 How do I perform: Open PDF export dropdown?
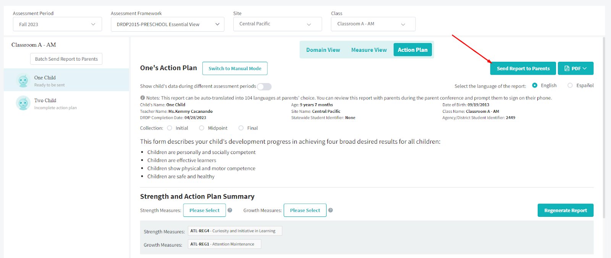575,69
